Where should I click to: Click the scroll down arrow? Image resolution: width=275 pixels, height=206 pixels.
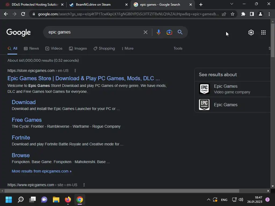(x=273, y=186)
